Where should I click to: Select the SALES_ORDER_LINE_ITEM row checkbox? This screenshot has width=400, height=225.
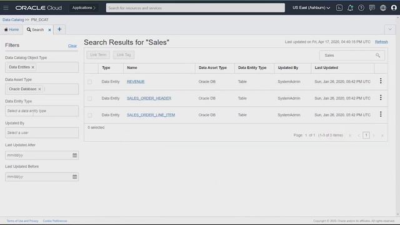[x=89, y=115]
